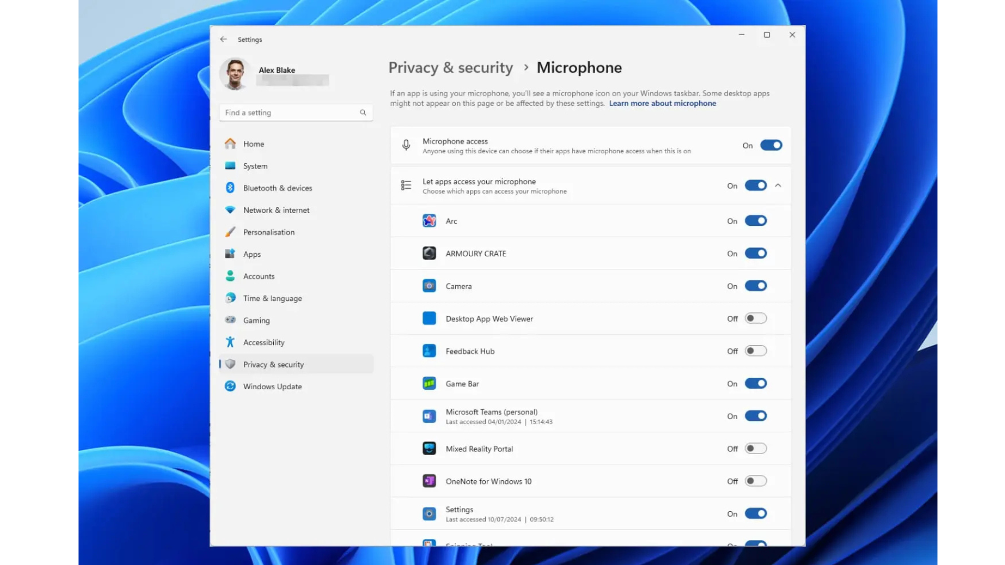This screenshot has width=1005, height=565.
Task: Collapse the Let apps access microphone section
Action: click(778, 186)
